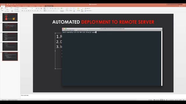Select slide 2 thumbnail
The width and height of the screenshot is (186, 104).
10,27
